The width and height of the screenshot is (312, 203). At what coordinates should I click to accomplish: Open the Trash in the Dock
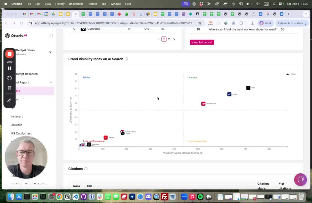coord(301,197)
